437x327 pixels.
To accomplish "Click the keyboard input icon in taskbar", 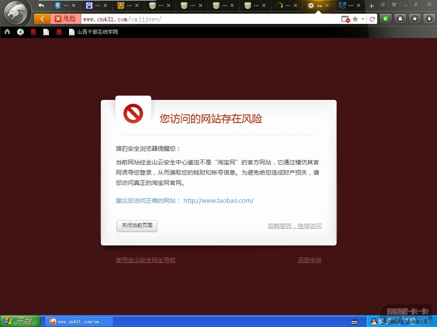I will [x=355, y=322].
